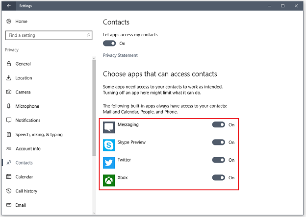Open the Privacy Statement link
Image resolution: width=306 pixels, height=217 pixels.
pyautogui.click(x=120, y=55)
